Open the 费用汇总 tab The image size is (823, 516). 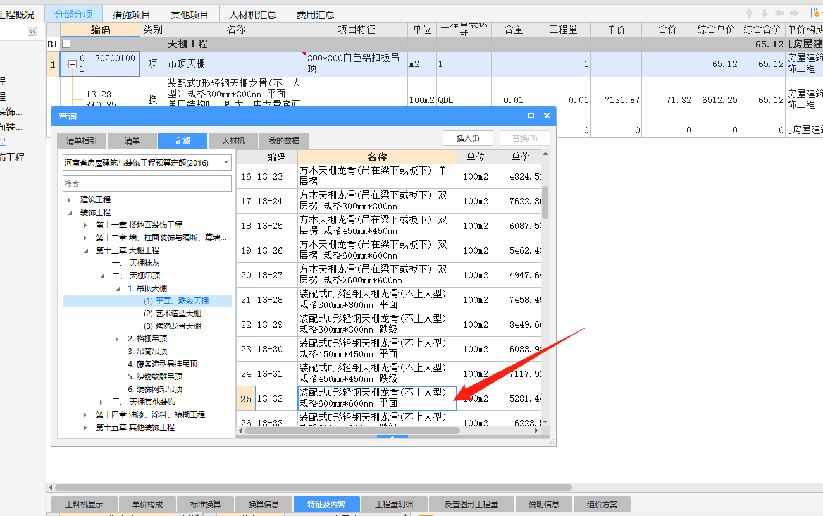point(316,14)
